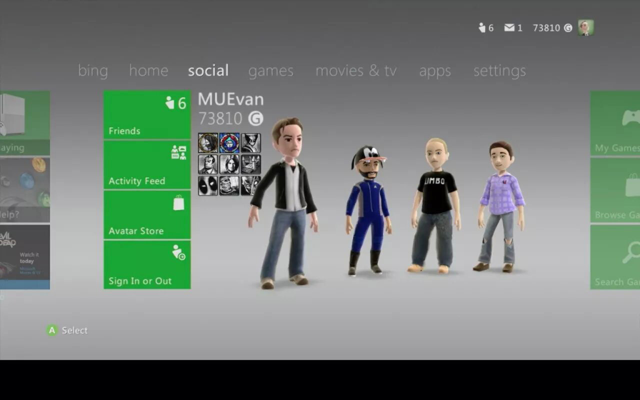This screenshot has height=400, width=640.
Task: Launch the Avatar Store tile
Action: pyautogui.click(x=147, y=214)
